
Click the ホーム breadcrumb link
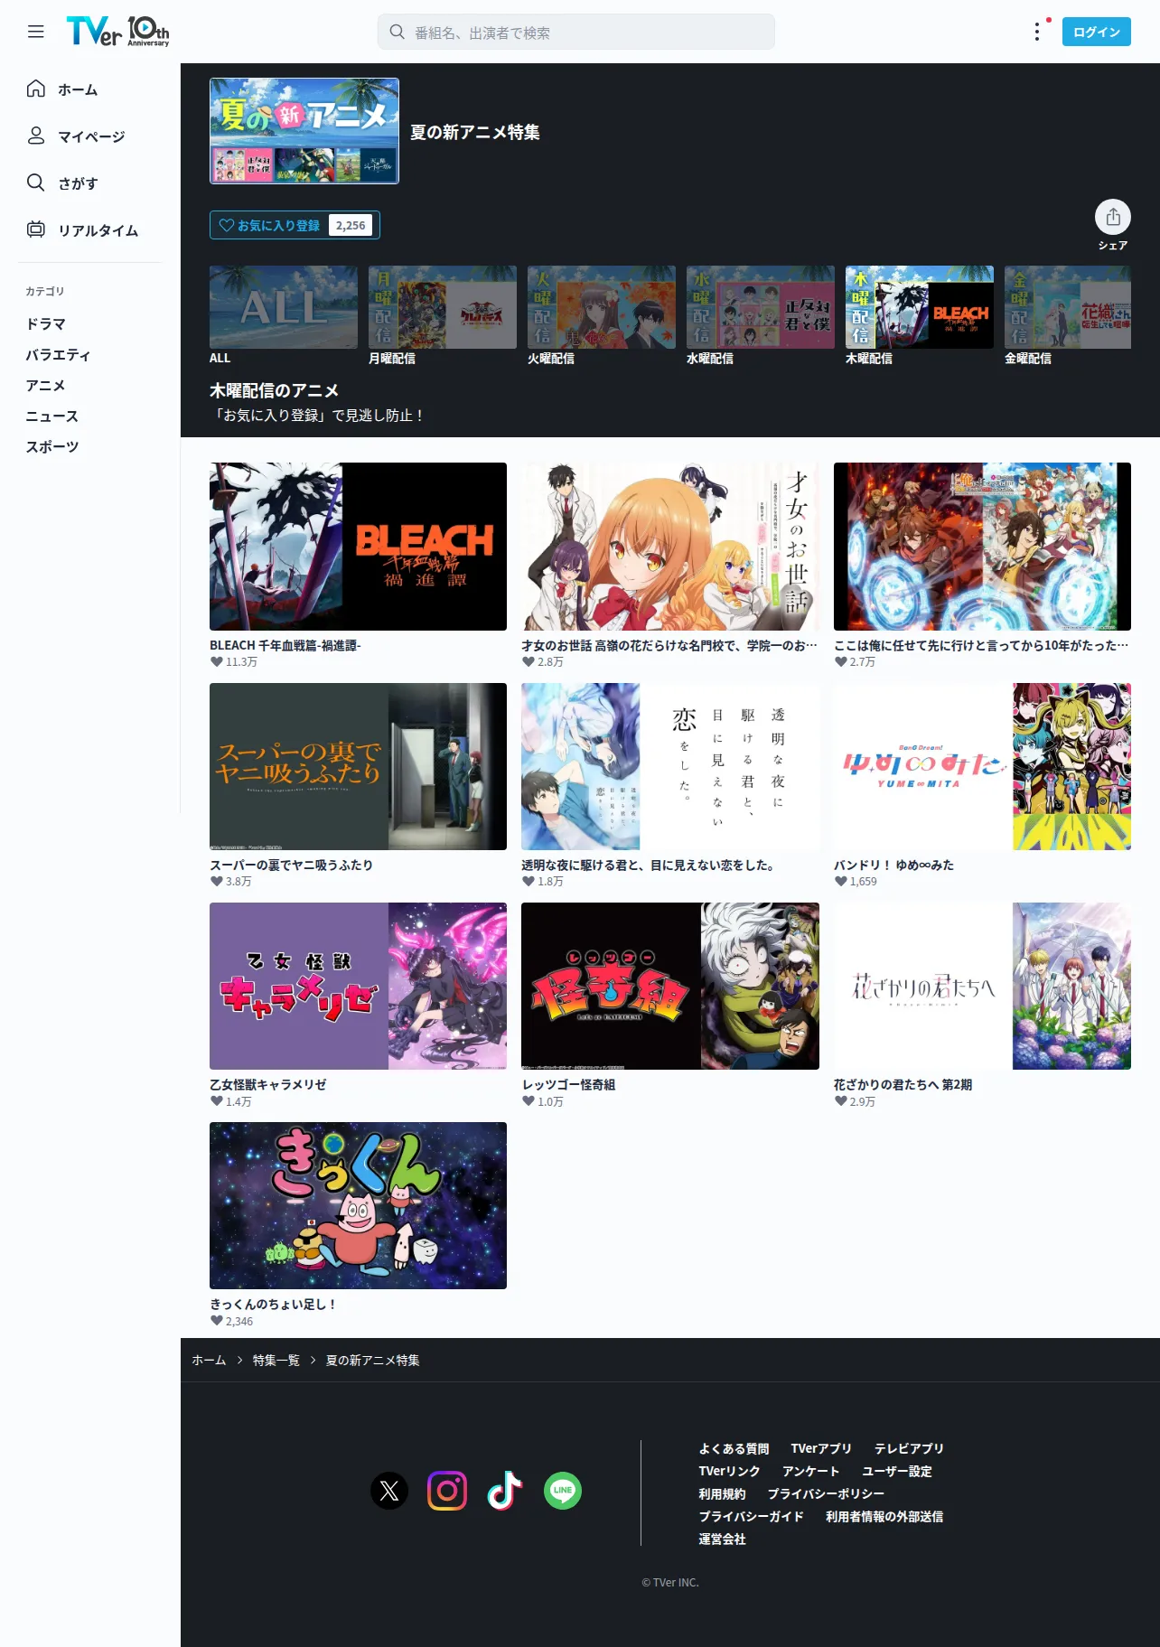pyautogui.click(x=209, y=1360)
